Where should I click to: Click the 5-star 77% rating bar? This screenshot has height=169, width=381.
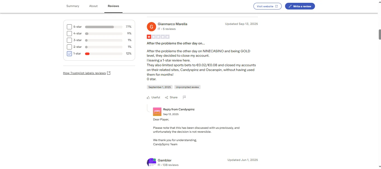point(104,27)
